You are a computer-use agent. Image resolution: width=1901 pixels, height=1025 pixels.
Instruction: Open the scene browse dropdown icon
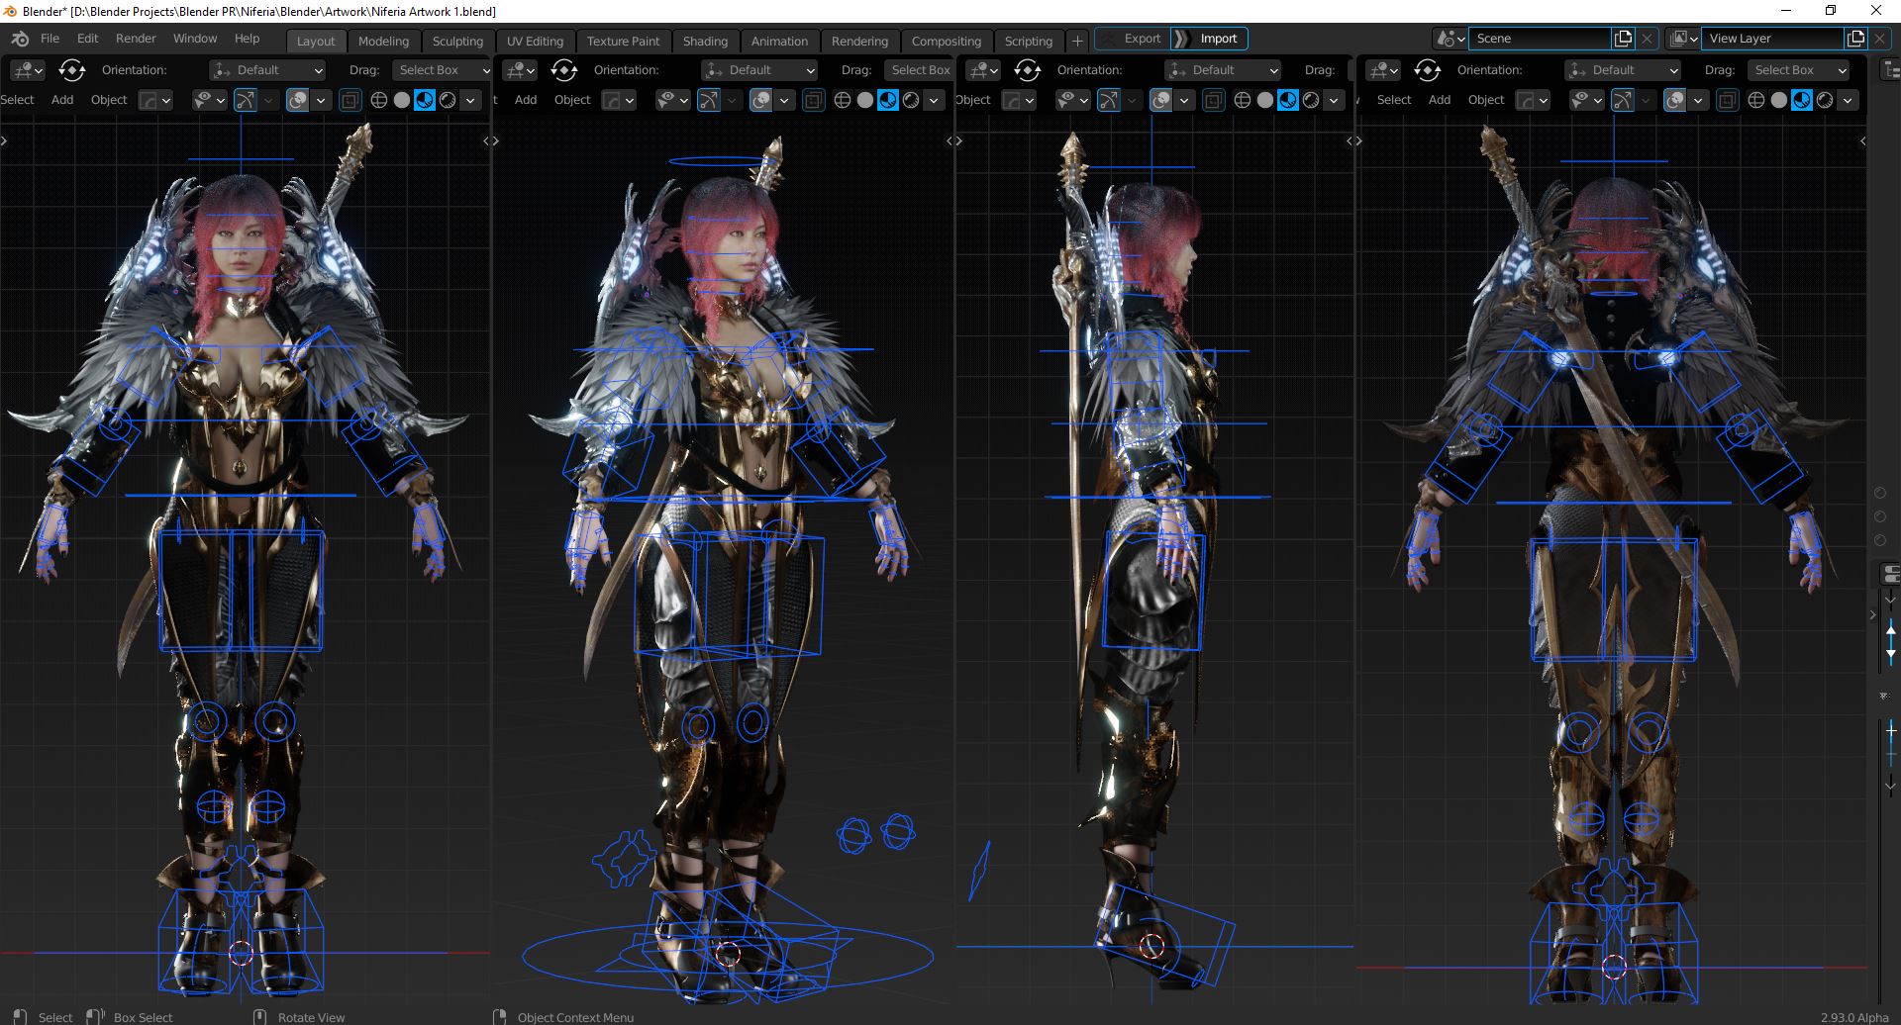pyautogui.click(x=1451, y=39)
